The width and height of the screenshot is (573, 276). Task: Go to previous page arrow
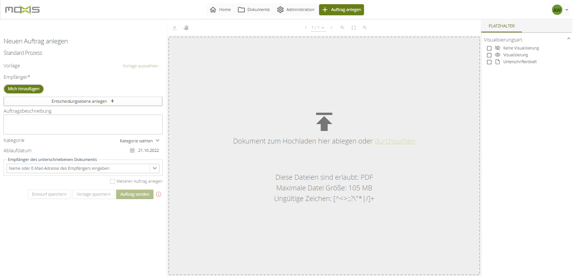pos(305,28)
